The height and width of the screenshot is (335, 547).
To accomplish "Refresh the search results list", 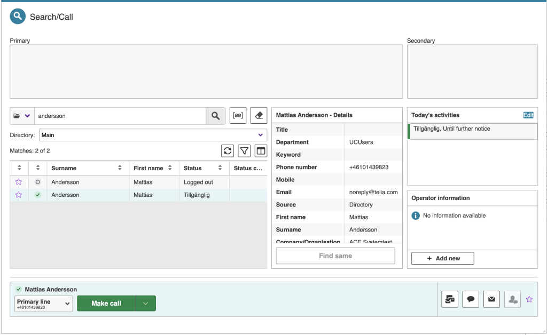I will pos(228,151).
